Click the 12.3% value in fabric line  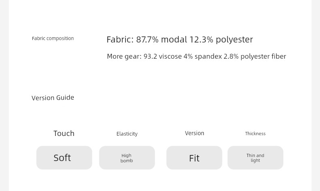pos(201,39)
